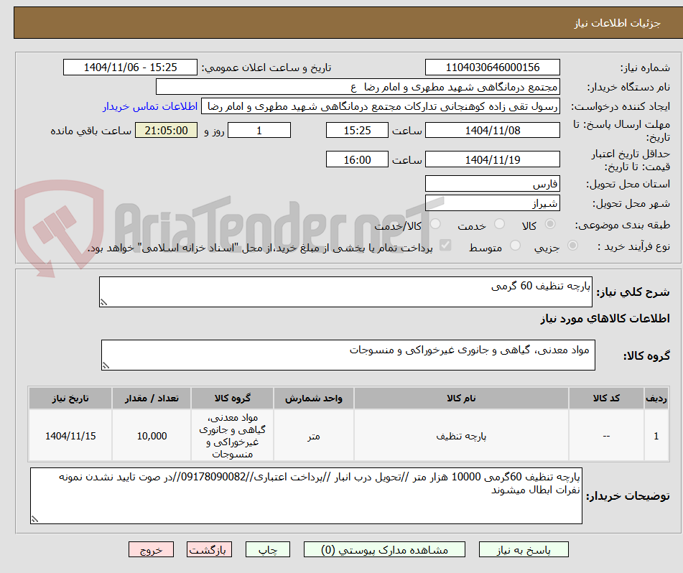Click the price validity time 16:00 field
This screenshot has width=683, height=573.
pyautogui.click(x=357, y=159)
